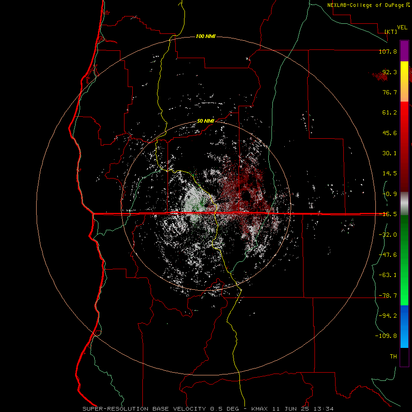Click the 50 NMI range ring label
Screen dimensions: 412x412
(x=206, y=121)
